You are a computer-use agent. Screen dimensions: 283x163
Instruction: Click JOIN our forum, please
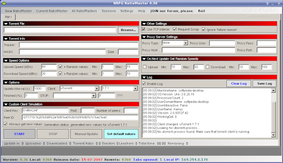point(172,11)
